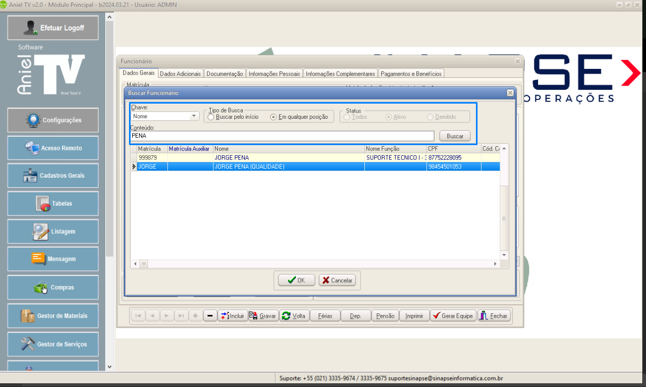Open the Cadastros Gerais module
This screenshot has height=387, width=646.
pos(53,176)
